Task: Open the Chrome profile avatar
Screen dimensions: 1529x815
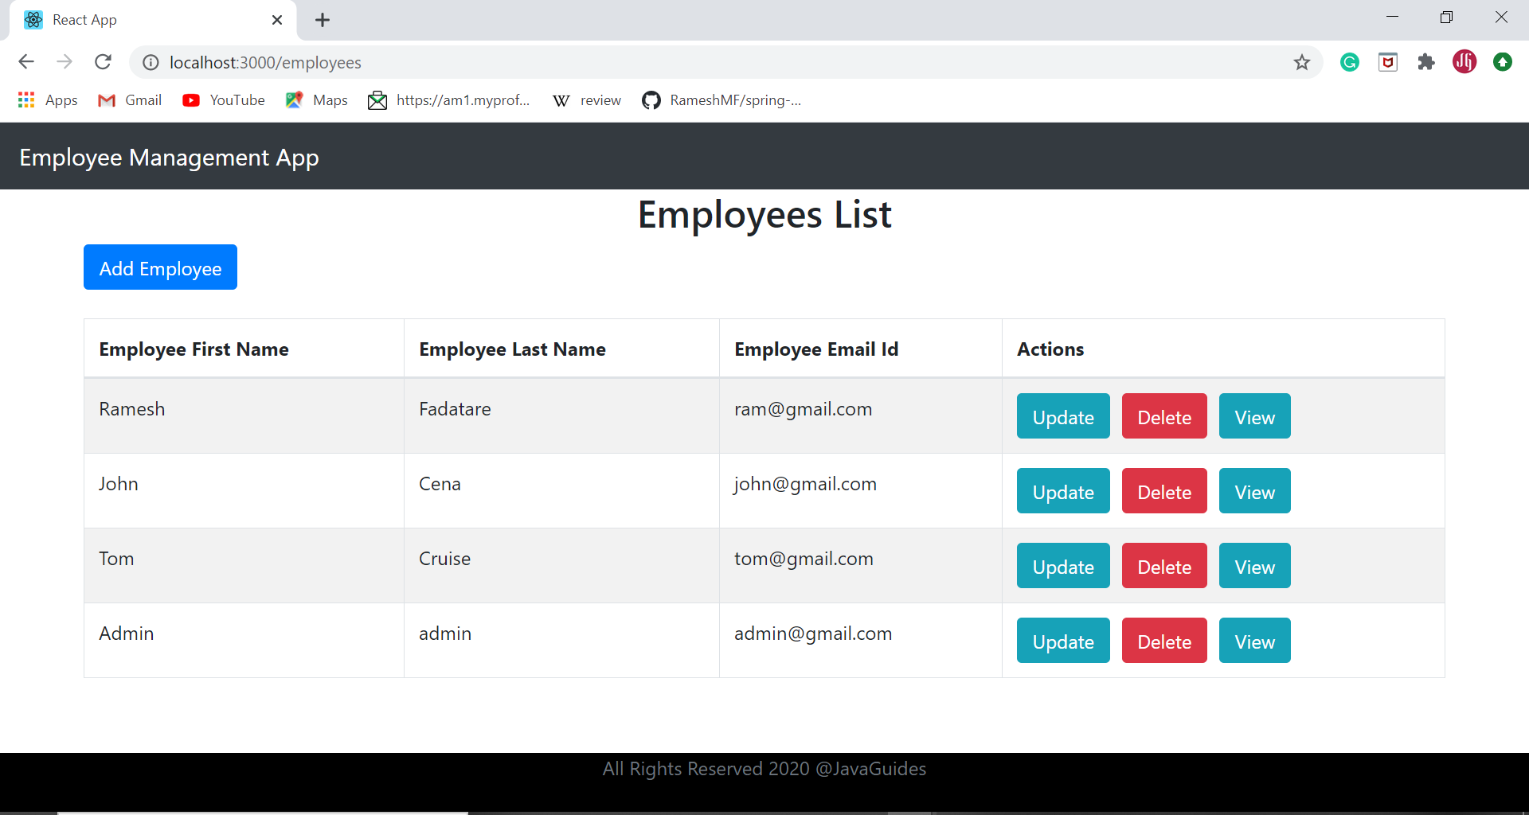Action: point(1464,62)
